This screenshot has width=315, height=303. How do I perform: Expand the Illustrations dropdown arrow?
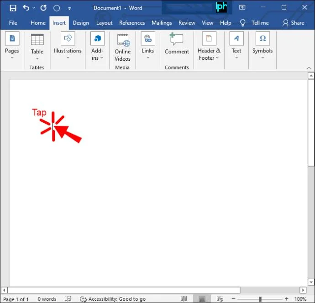click(68, 57)
